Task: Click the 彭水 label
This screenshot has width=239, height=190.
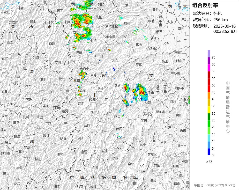Action: [x=33, y=22]
